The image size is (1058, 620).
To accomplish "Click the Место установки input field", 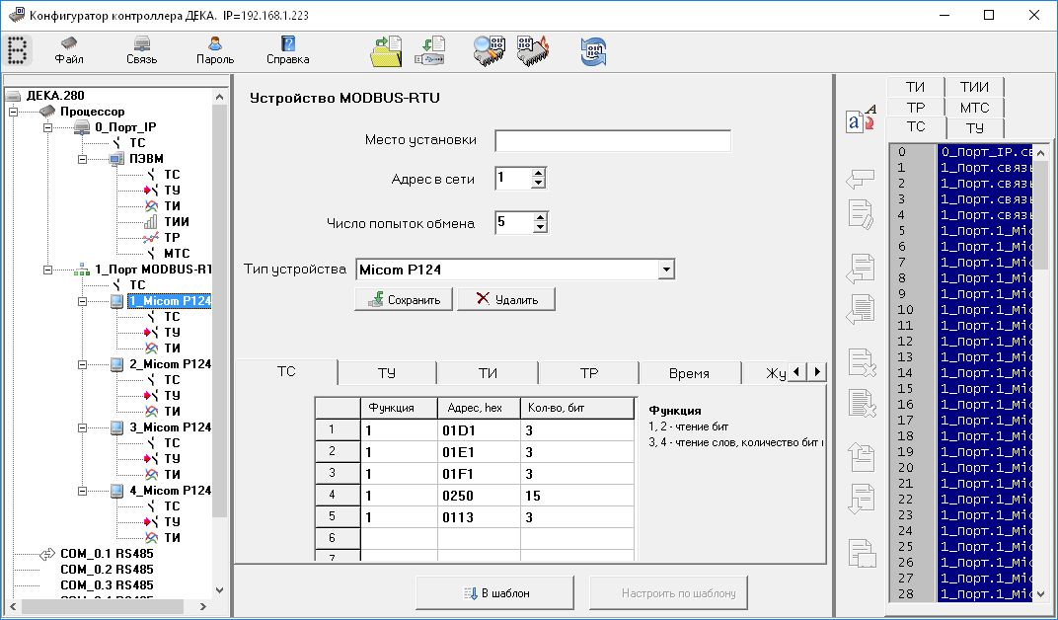I will [x=612, y=141].
